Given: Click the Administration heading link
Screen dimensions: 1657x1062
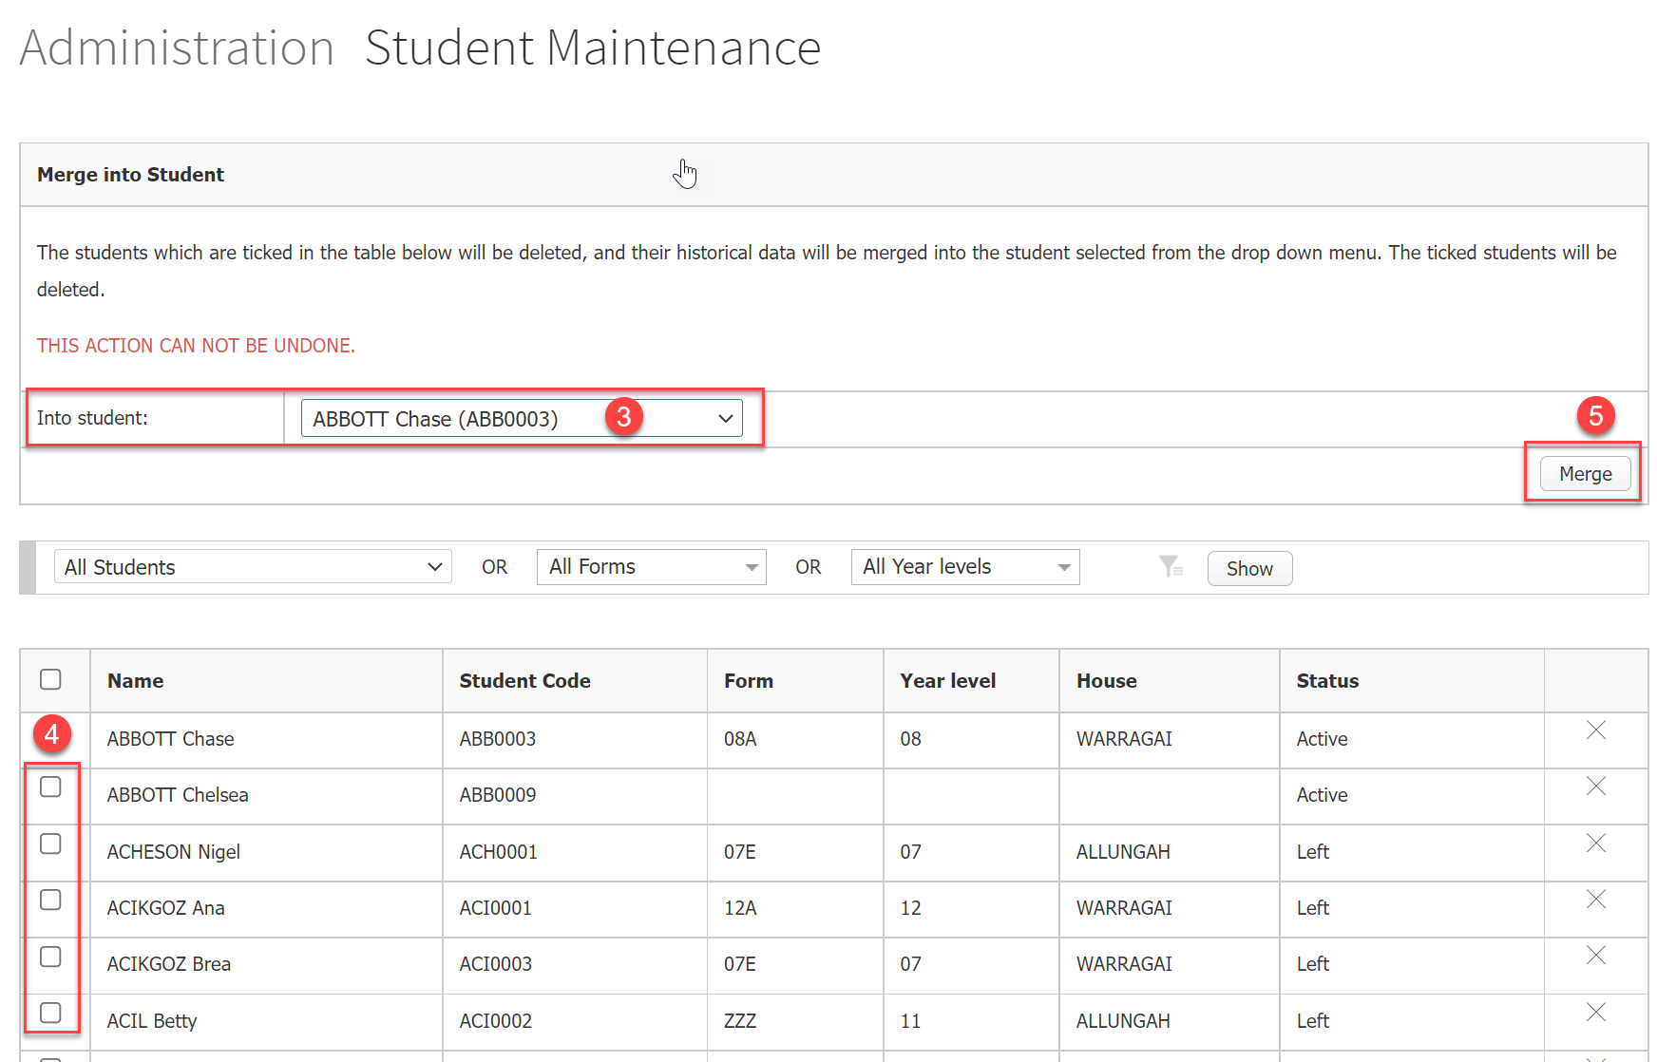Looking at the screenshot, I should [177, 47].
